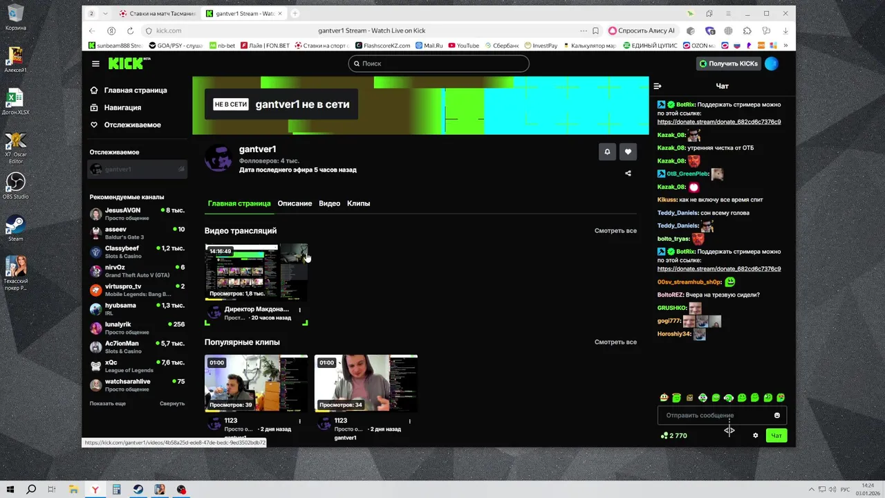Switch to the 'Описание' tab
885x498 pixels.
coord(295,203)
